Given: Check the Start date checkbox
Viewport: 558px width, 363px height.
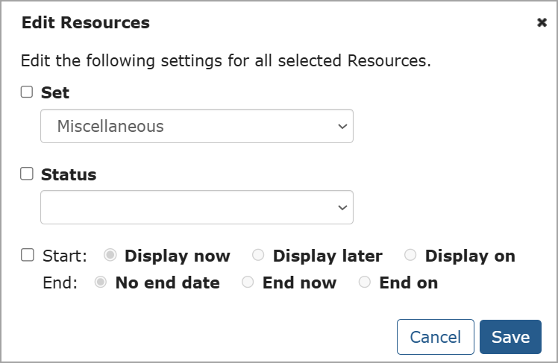Looking at the screenshot, I should [27, 255].
